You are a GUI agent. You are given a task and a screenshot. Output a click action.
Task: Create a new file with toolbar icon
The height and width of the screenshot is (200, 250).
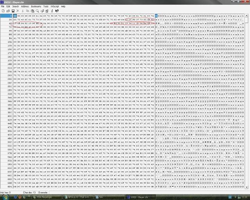point(3,11)
